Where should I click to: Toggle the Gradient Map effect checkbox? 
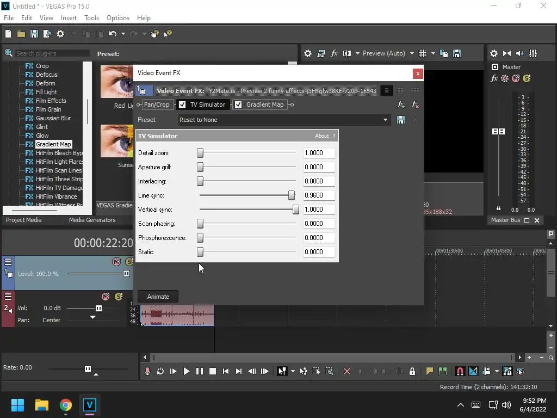point(238,104)
